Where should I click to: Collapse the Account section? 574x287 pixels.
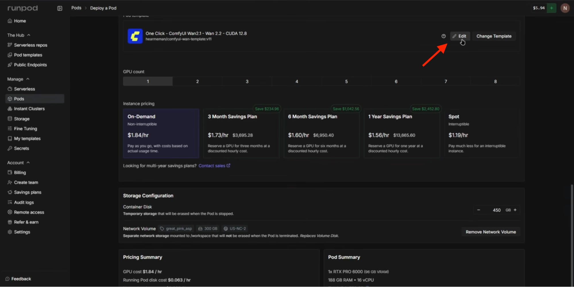[x=18, y=163]
